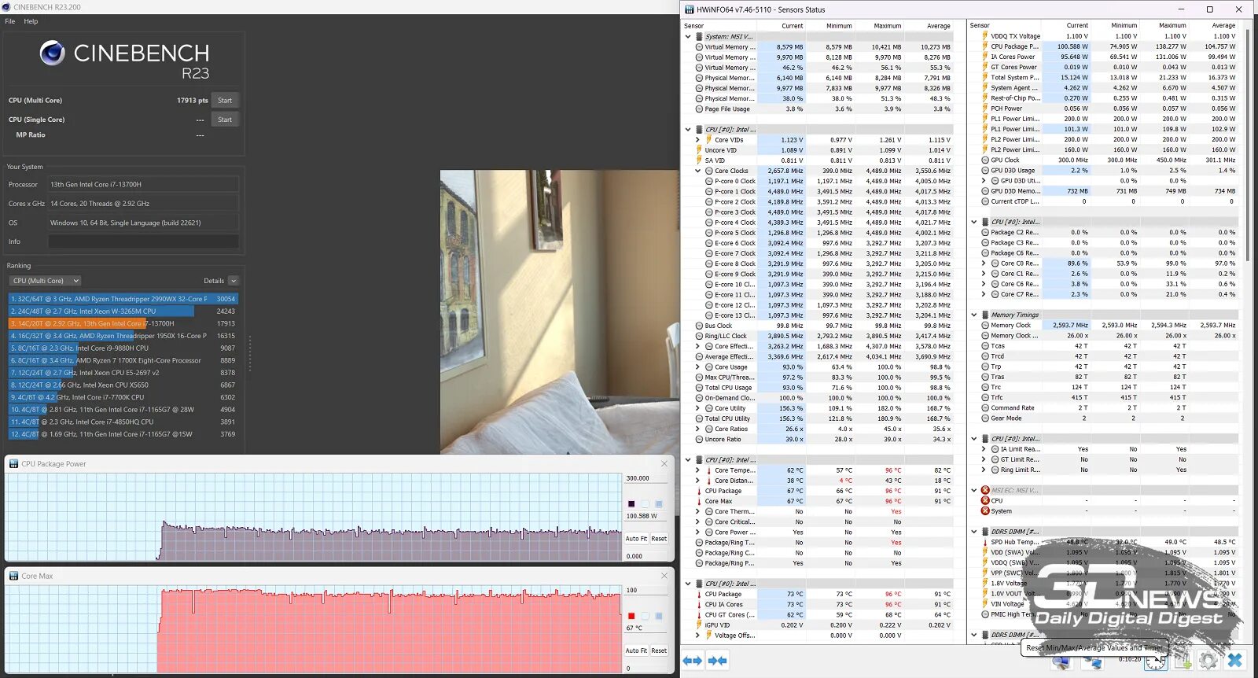
Task: Click the Cinebench title bar icon
Action: 6,7
